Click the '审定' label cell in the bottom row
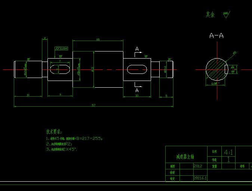 click(172, 179)
